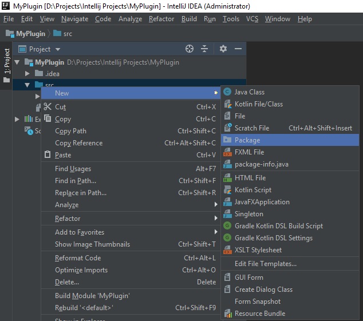Click the Collapse All icon in Project panel
Viewport: 363px width, 321px height.
204,49
